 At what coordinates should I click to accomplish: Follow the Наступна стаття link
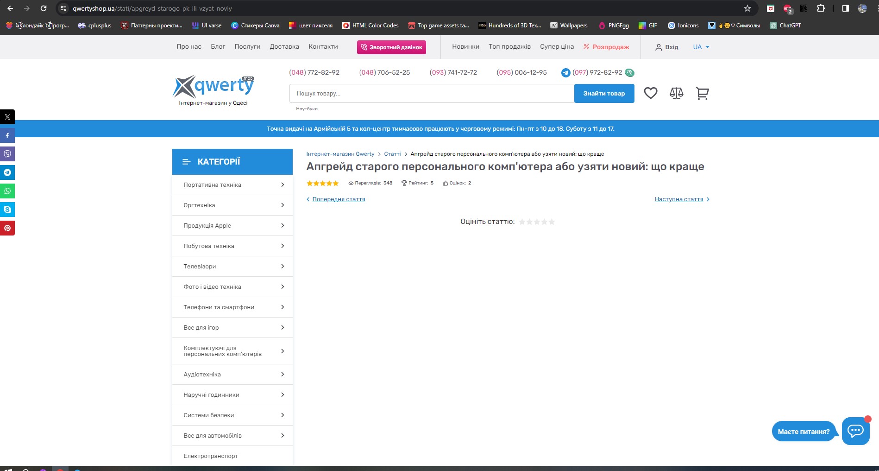point(678,199)
